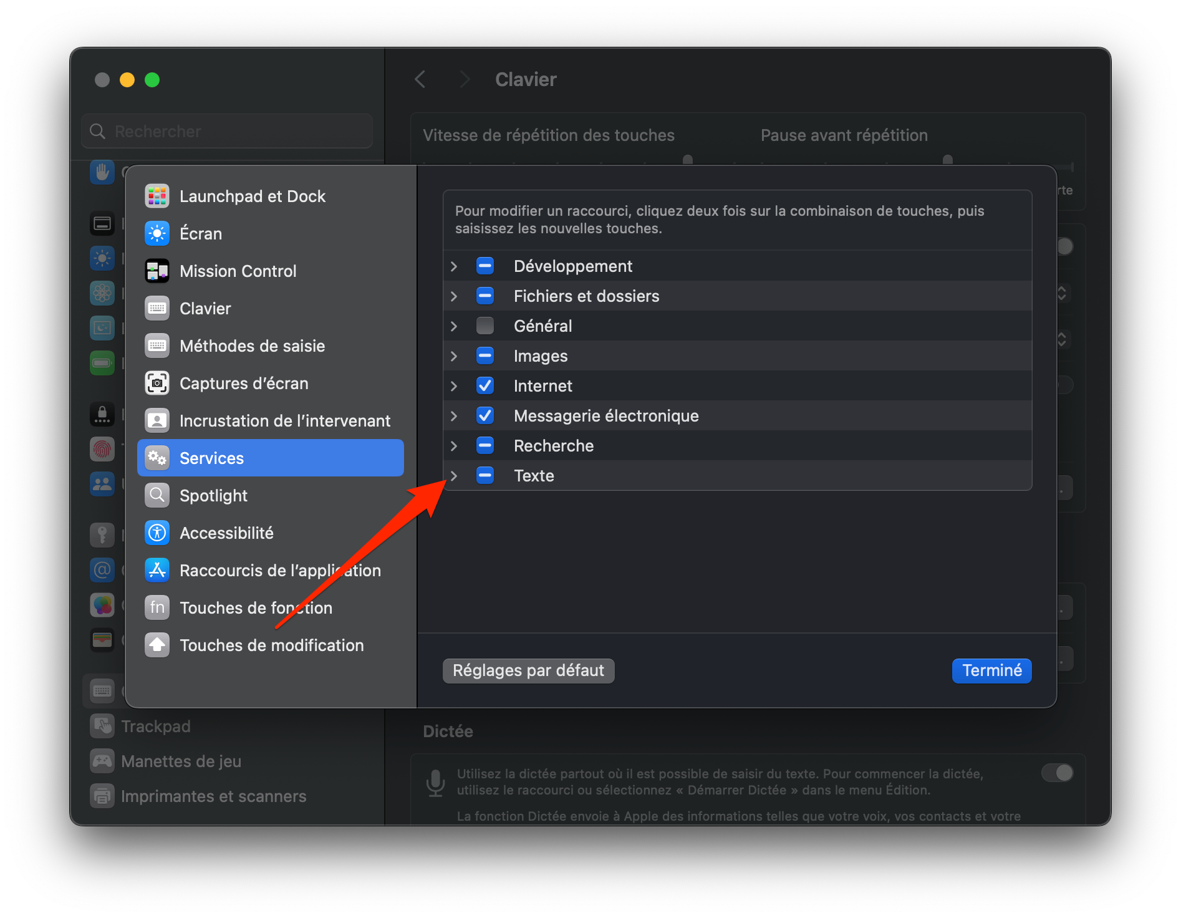Screen dimensions: 1181x918
Task: Select the Écran brightness icon
Action: tap(157, 233)
